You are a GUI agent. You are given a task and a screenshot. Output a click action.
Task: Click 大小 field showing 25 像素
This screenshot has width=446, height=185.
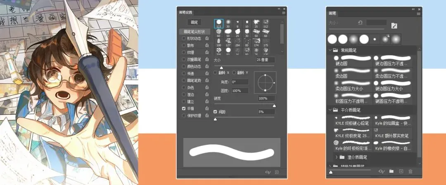pos(266,60)
